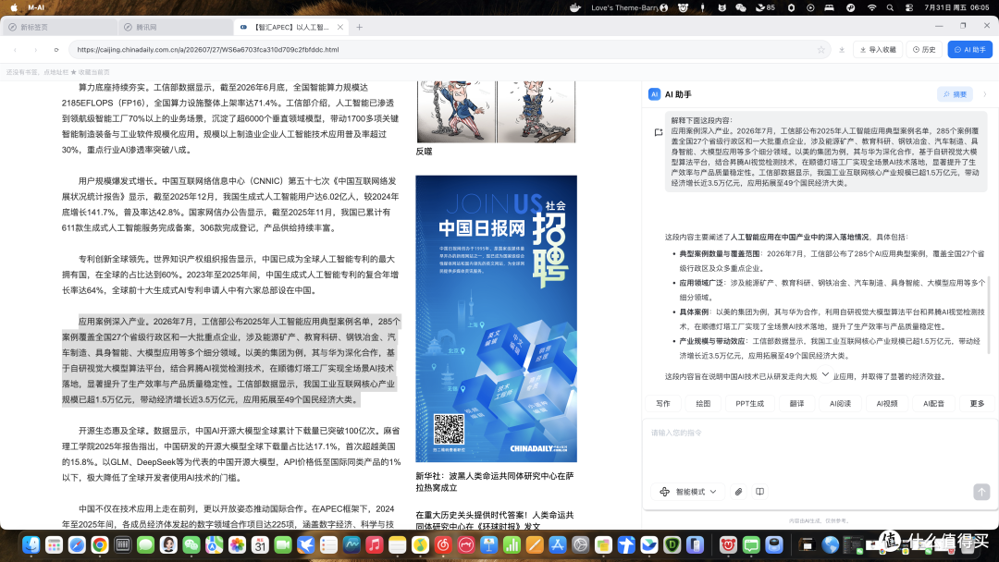
Task: Click the AI panel scrollbar
Action: coord(989,315)
